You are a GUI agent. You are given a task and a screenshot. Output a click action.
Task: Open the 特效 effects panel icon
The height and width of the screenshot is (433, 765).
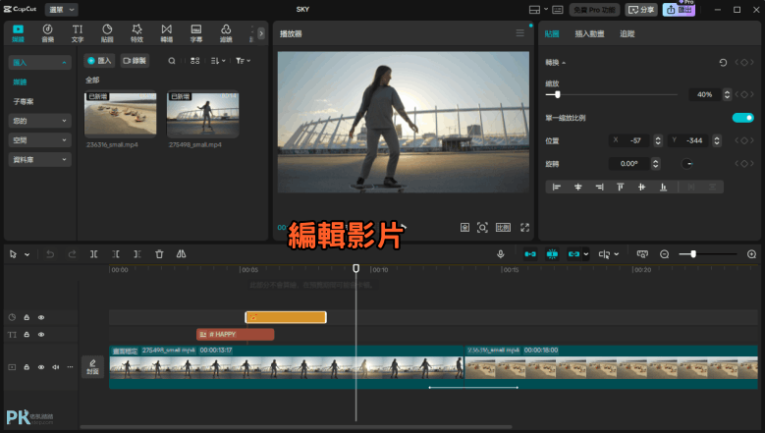click(x=137, y=33)
